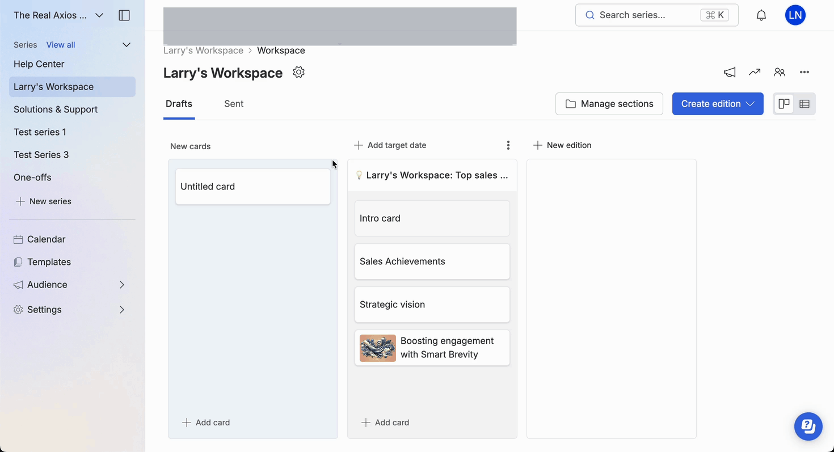Switch to board view layout
The image size is (834, 452).
pos(784,104)
